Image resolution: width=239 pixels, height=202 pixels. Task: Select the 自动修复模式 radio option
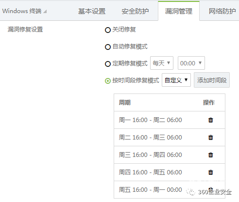[108, 47]
